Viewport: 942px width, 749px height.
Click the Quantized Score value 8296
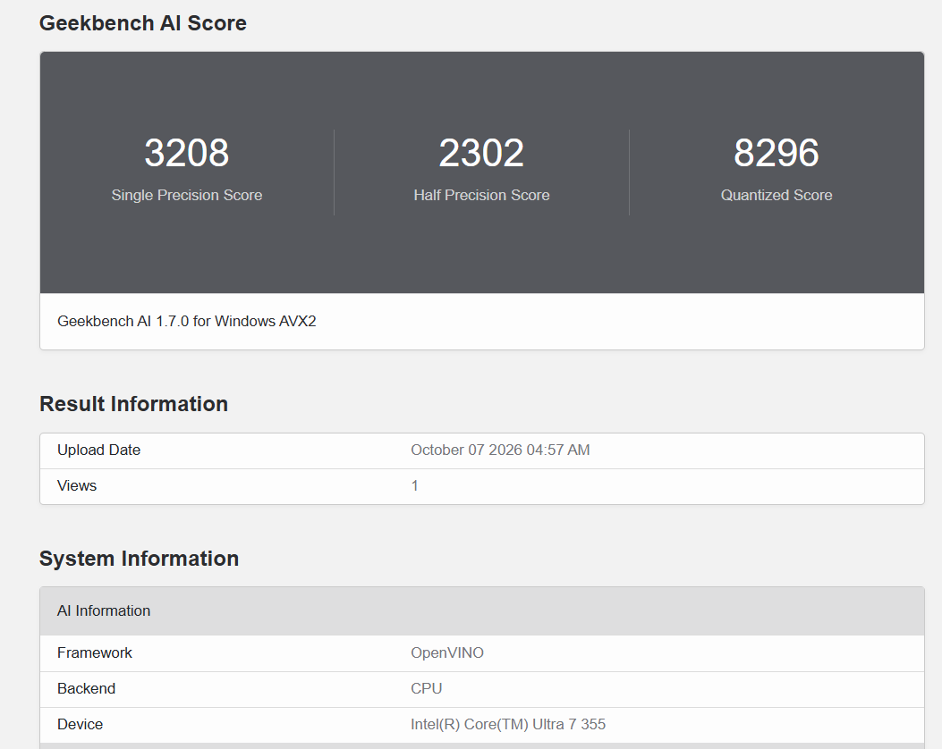tap(777, 153)
